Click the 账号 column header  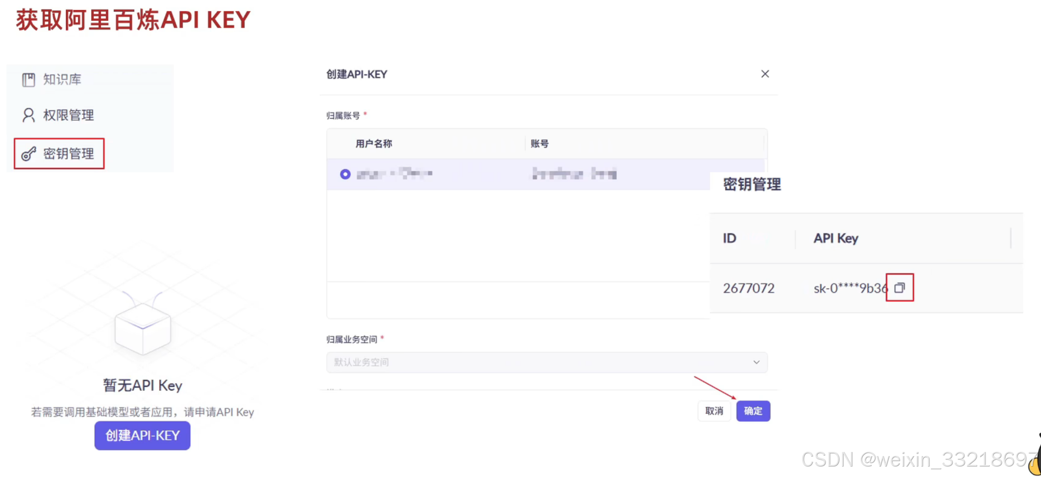539,144
